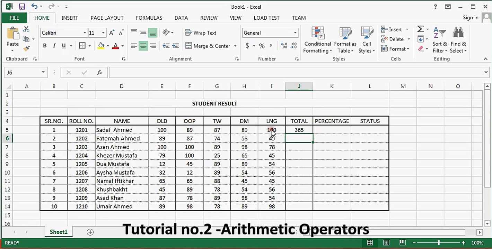Open the General number format dropdown
Viewport: 492px width, 249px height.
pos(295,33)
